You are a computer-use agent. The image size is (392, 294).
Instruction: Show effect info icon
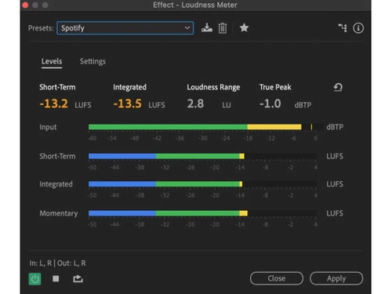click(x=358, y=28)
